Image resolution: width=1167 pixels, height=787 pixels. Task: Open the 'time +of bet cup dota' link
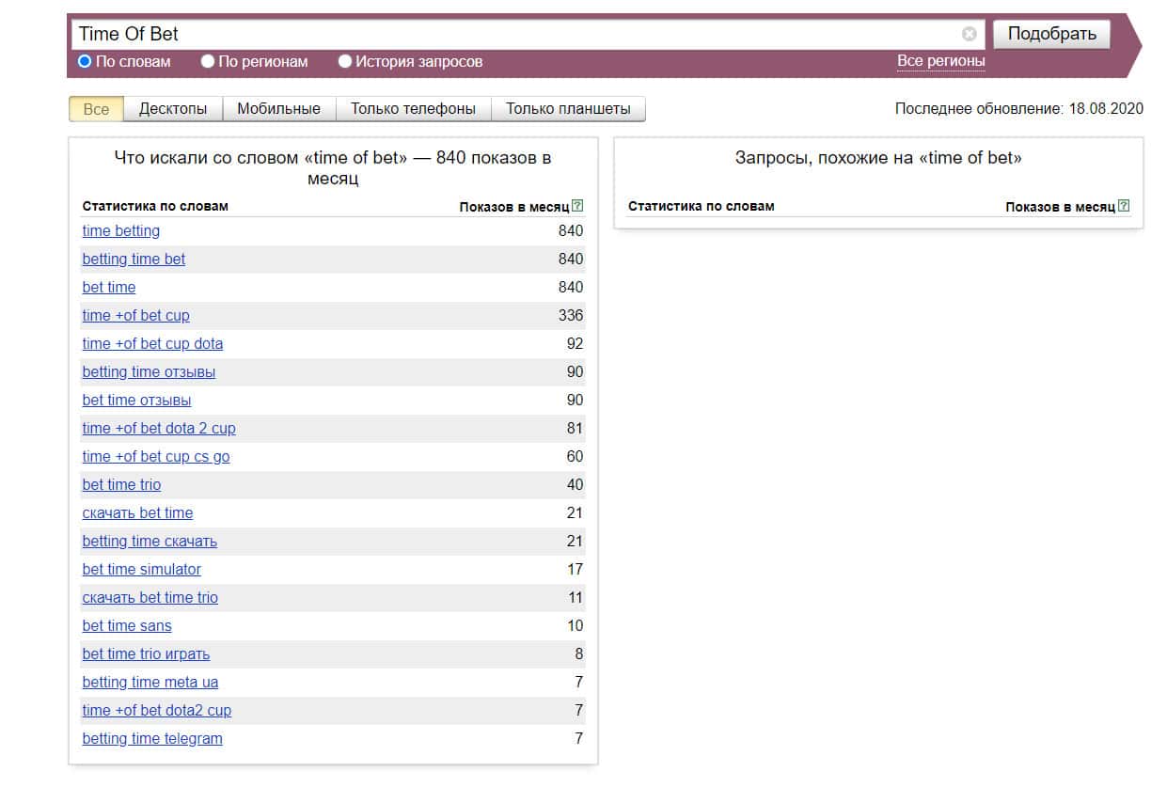(152, 343)
